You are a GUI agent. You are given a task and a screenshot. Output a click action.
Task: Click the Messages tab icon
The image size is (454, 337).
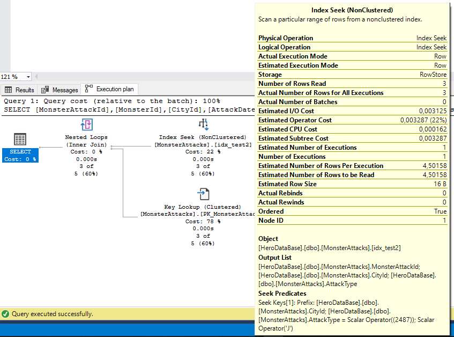point(45,90)
